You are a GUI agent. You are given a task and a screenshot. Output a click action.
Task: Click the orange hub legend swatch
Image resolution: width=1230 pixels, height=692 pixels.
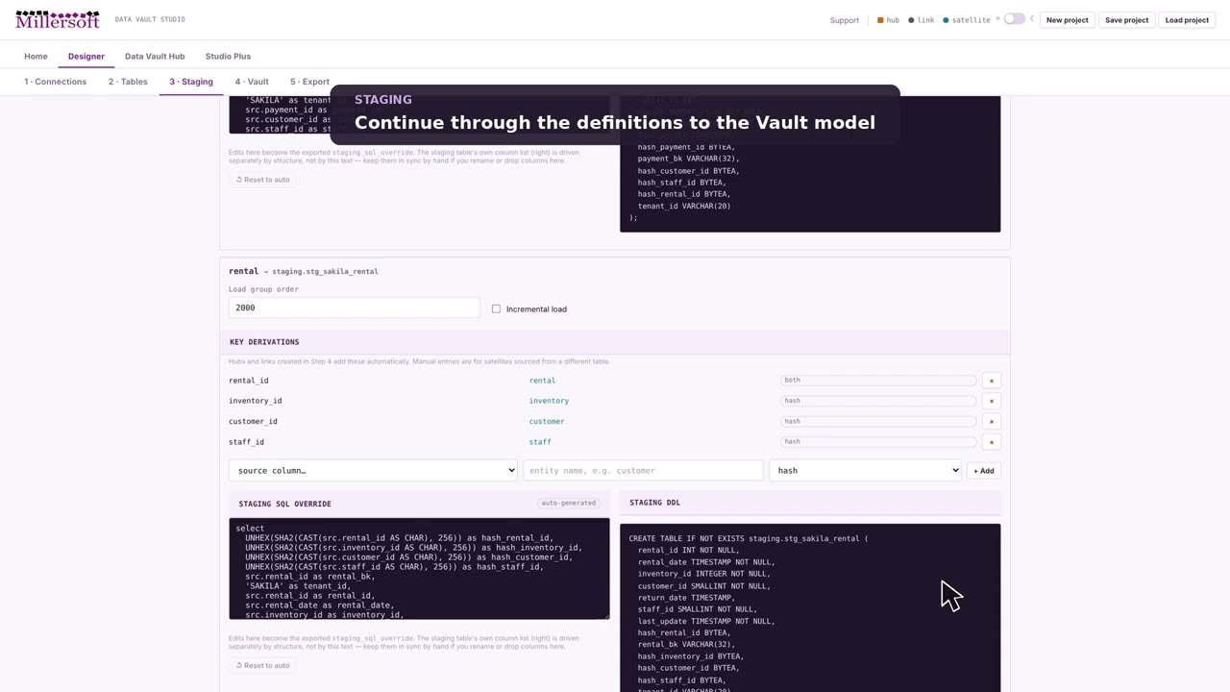coord(881,20)
